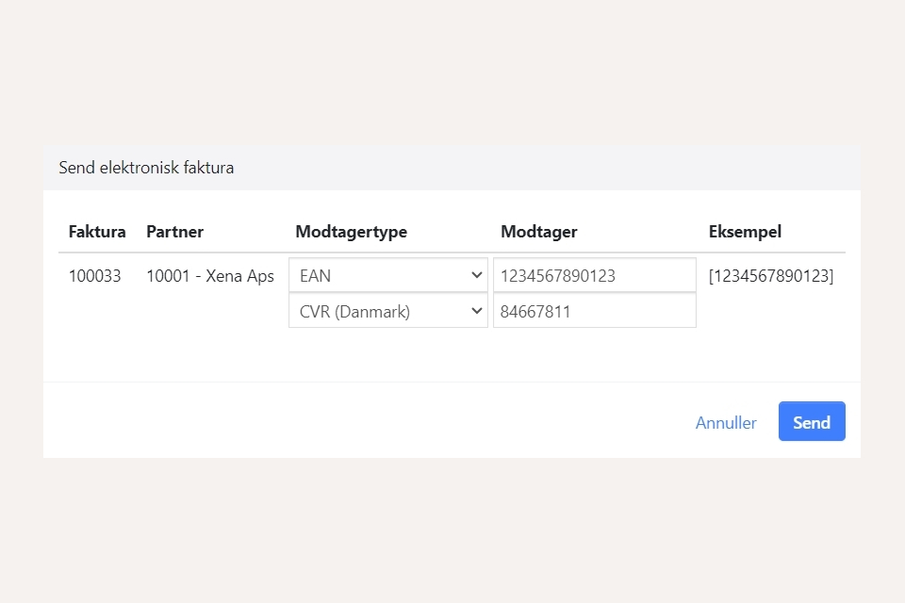Click the chevron arrow on the EAN select
This screenshot has height=603, width=905.
tap(474, 276)
